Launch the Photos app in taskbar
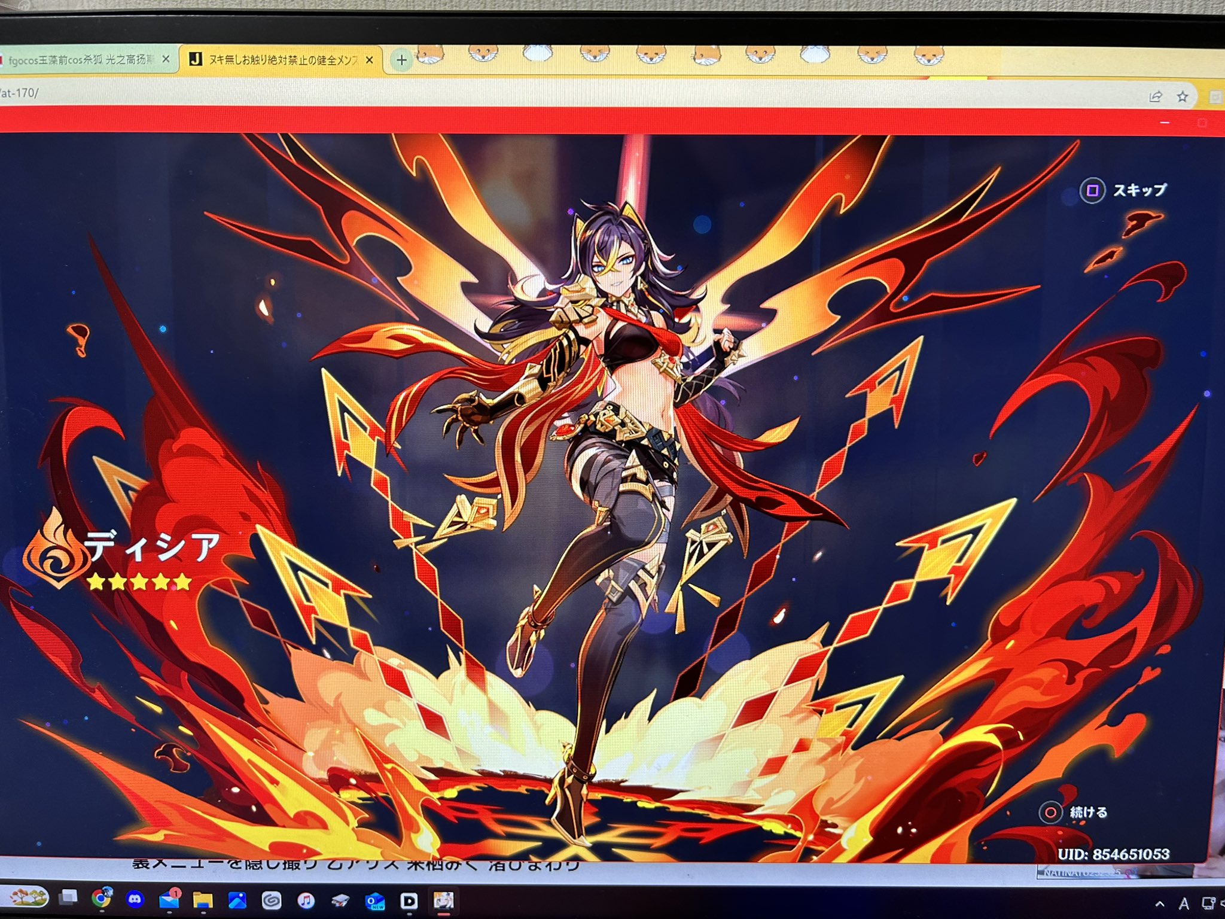1225x919 pixels. pyautogui.click(x=237, y=900)
